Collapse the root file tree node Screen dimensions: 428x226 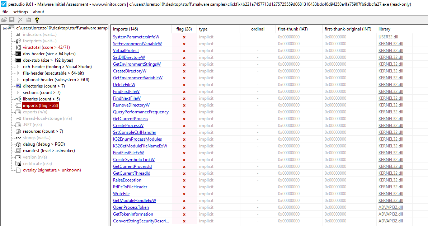tap(5, 28)
